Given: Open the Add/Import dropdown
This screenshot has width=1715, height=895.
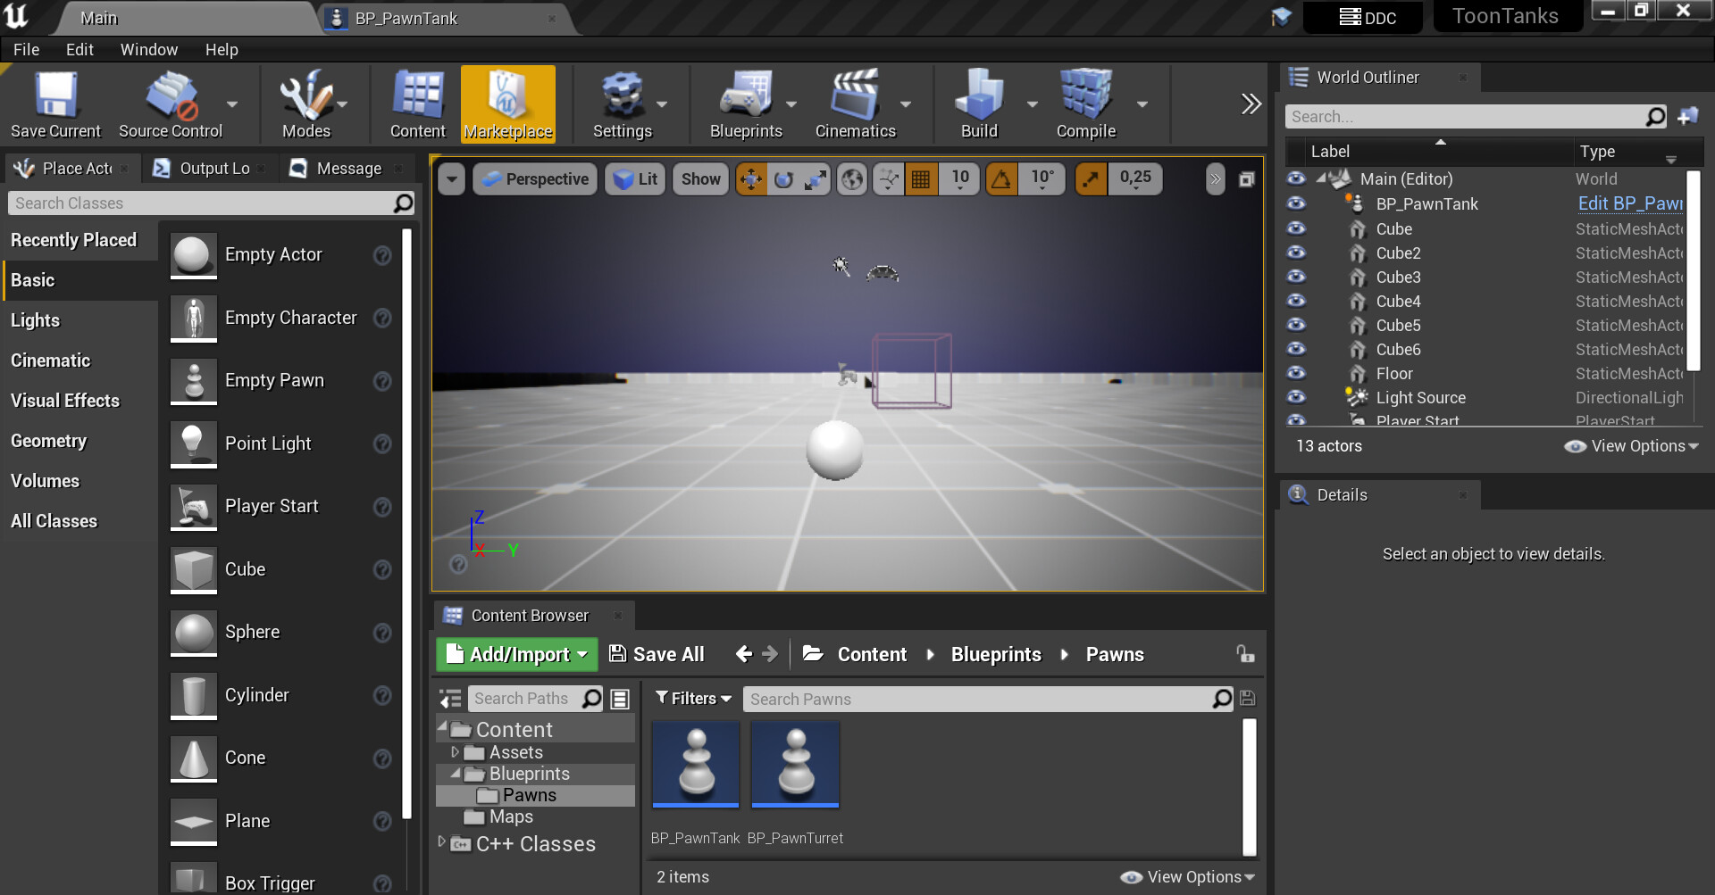Looking at the screenshot, I should 517,654.
